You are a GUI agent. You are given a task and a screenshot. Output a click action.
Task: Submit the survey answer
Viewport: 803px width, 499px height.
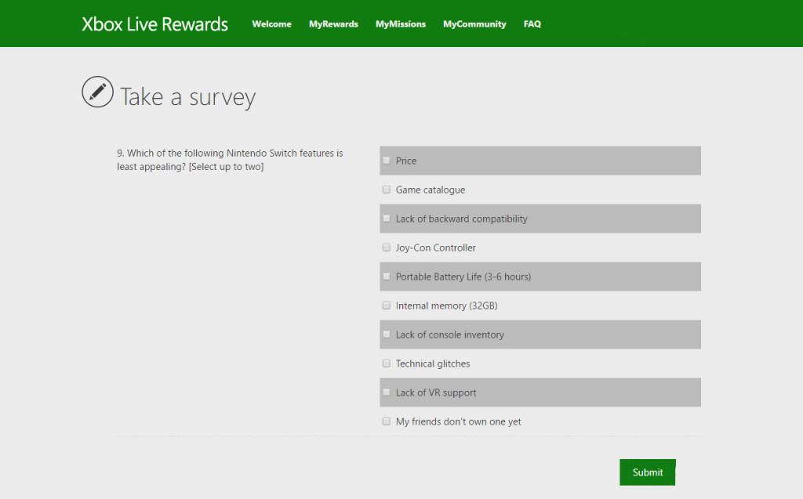click(647, 472)
